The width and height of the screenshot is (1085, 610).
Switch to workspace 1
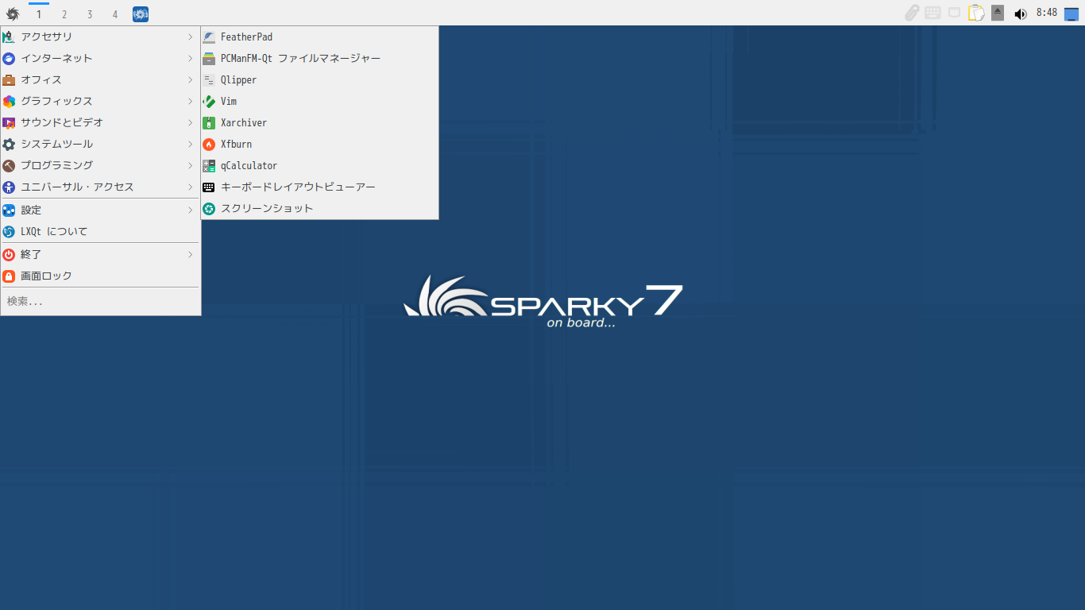39,14
